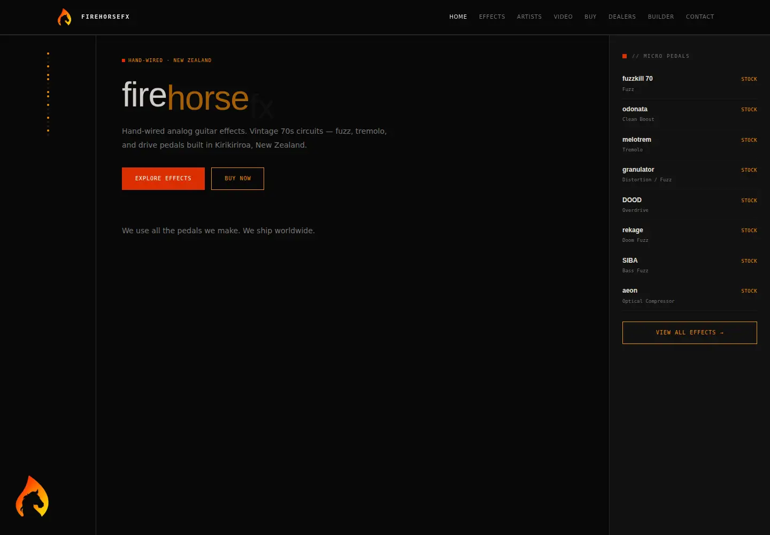This screenshot has width=770, height=535.
Task: View the granulator Distortion / Fuzz pedal
Action: (690, 174)
